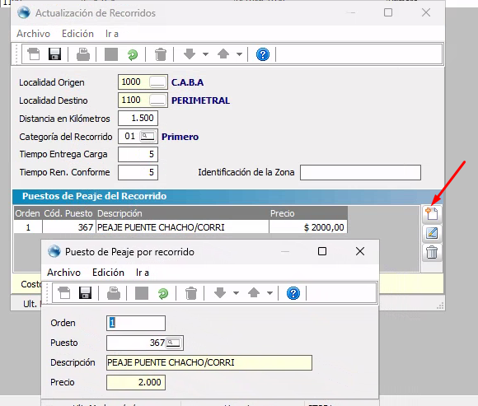Image resolution: width=478 pixels, height=406 pixels.
Task: Open help in the Puesto de Peaje dialog
Action: click(x=293, y=294)
